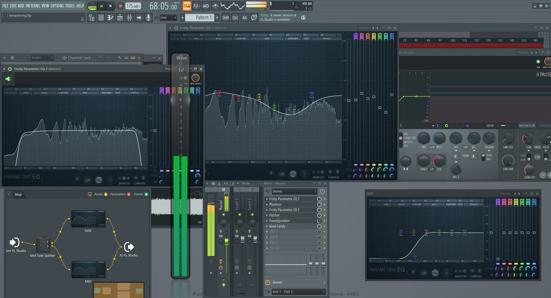Click the globe online news icon
The image size is (551, 298).
coord(303,17)
